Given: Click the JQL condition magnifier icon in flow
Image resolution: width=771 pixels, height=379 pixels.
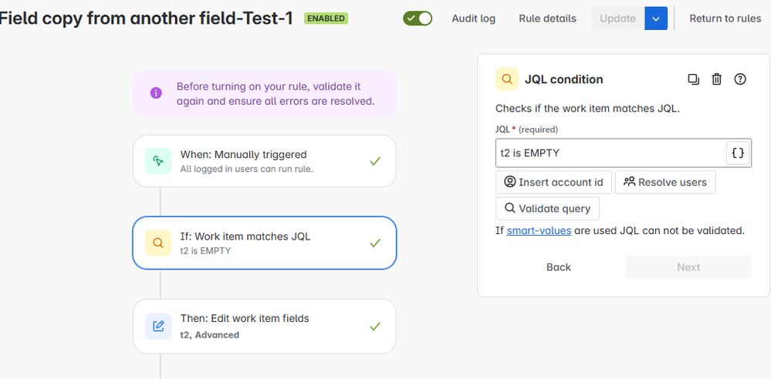Looking at the screenshot, I should (x=158, y=243).
